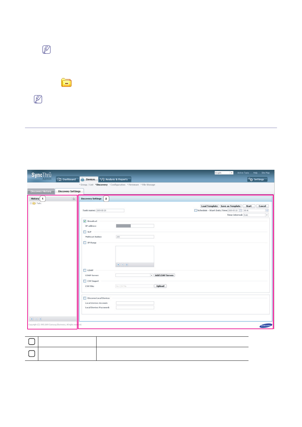Click the Load Template button
This screenshot has height=427, width=302.
pyautogui.click(x=210, y=206)
